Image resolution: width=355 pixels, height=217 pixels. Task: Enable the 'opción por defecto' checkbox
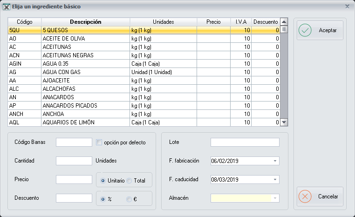pyautogui.click(x=99, y=142)
